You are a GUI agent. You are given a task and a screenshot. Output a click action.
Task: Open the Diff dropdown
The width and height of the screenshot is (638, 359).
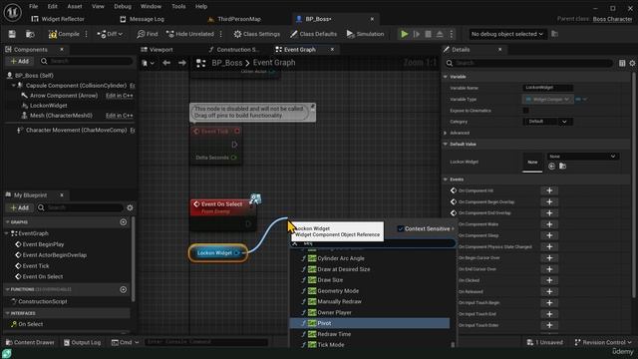[x=110, y=34]
